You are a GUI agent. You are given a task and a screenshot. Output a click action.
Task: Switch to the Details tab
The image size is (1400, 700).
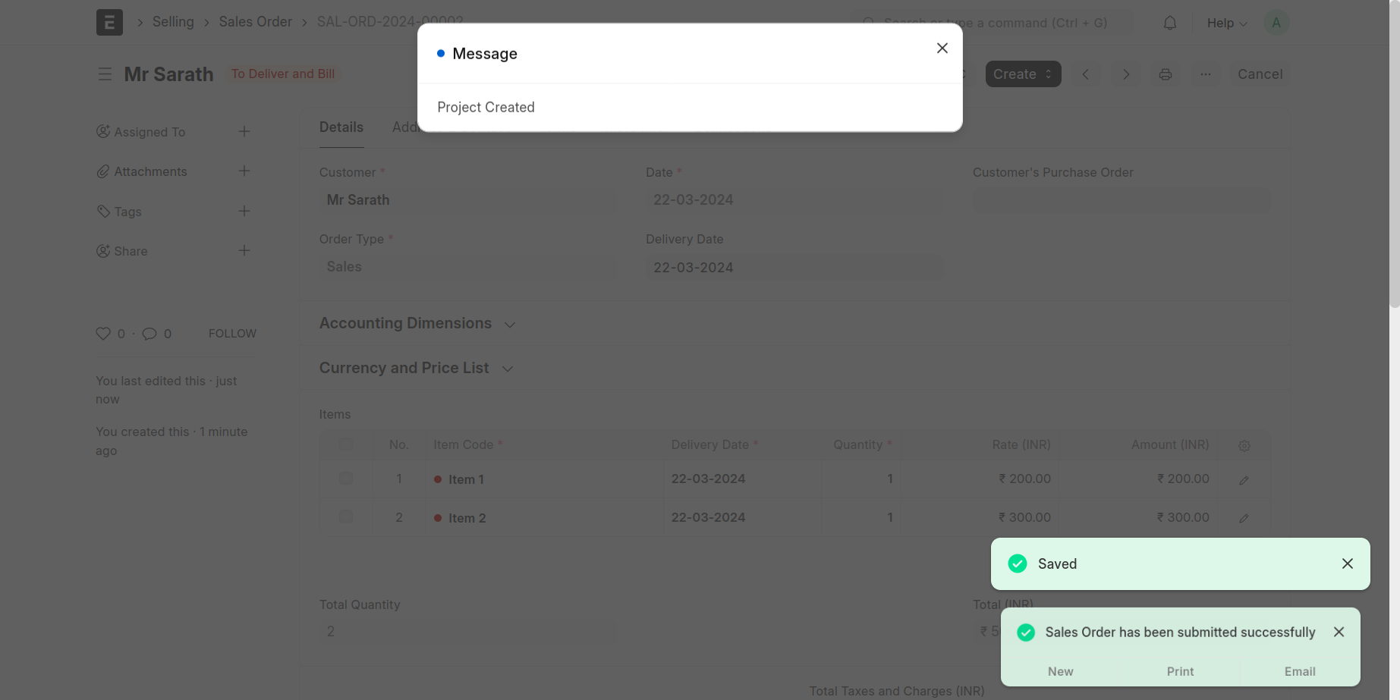pos(341,127)
